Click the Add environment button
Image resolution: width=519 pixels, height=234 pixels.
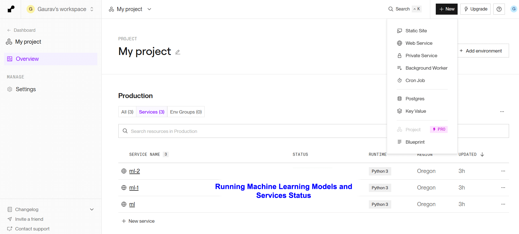483,51
